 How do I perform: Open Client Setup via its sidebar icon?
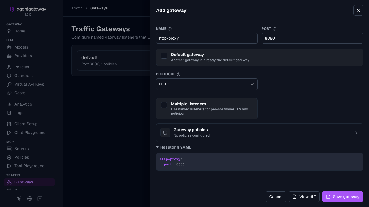[9, 124]
